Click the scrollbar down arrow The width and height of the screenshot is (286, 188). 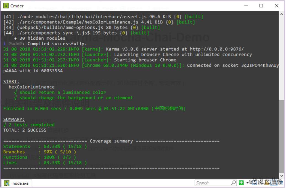281,176
